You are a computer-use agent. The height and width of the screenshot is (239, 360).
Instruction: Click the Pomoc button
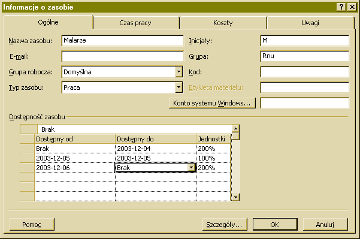point(32,224)
